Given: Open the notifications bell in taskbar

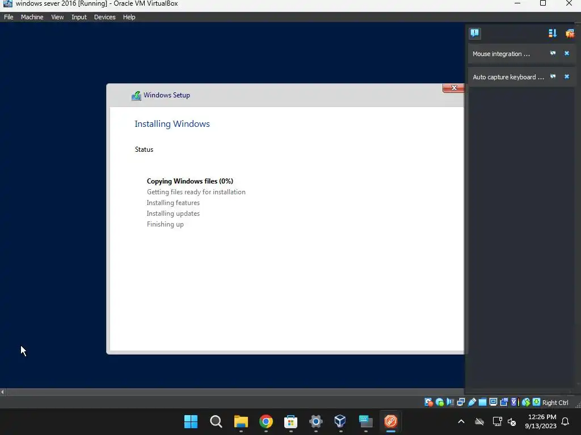Looking at the screenshot, I should pos(566,421).
